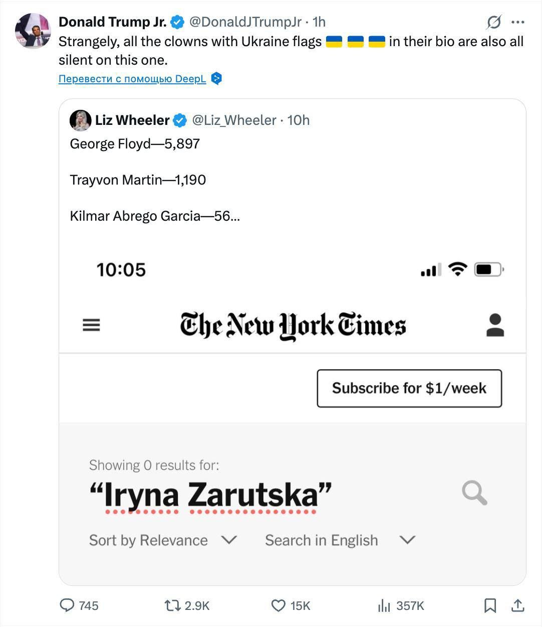
Task: Repost this tweet via retweet icon
Action: (173, 605)
